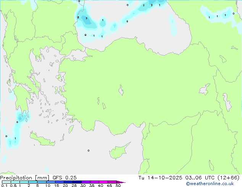Pick the 0.5–1 mm legend color swatch
This screenshot has height=187, width=242.
click(15, 182)
